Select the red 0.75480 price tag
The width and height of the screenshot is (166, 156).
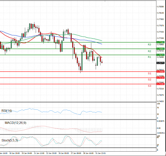click(x=160, y=84)
